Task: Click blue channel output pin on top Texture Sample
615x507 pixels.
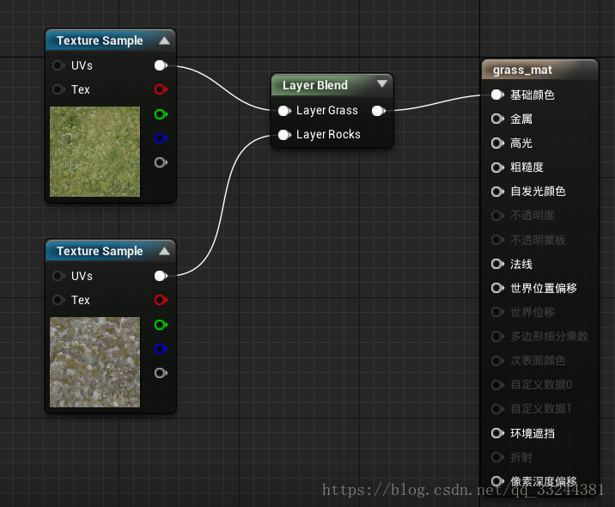Action: point(161,138)
